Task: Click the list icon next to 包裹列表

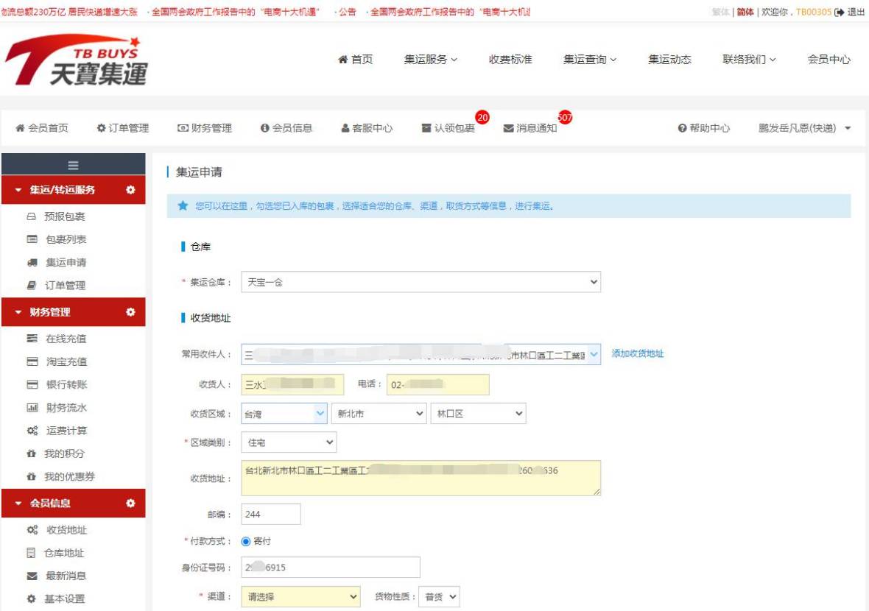Action: 32,239
